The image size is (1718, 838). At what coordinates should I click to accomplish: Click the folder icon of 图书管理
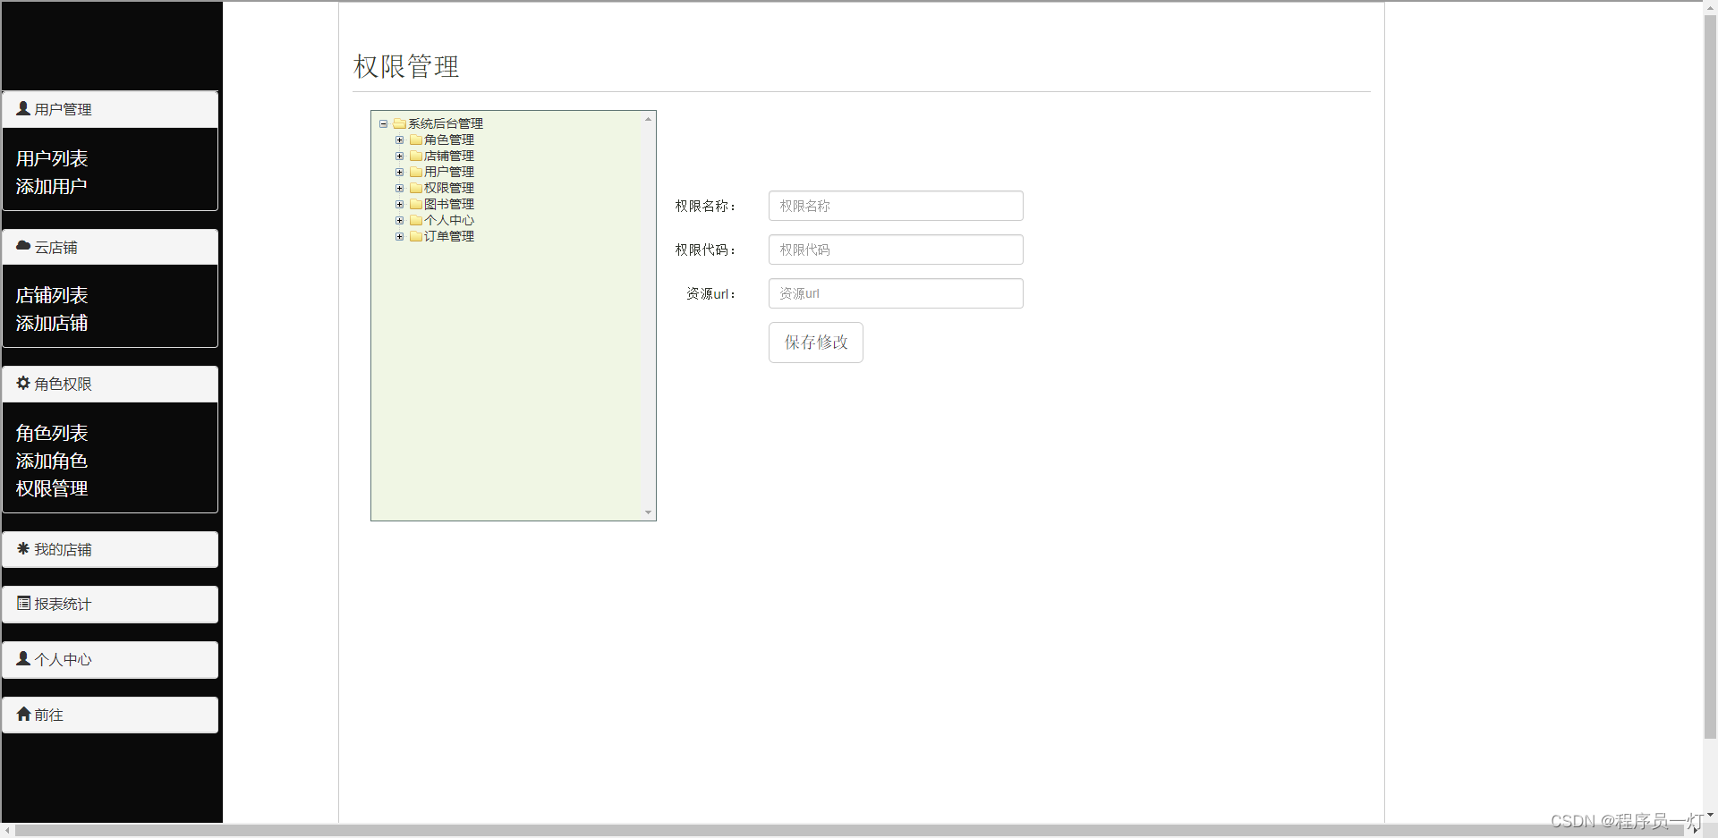[x=416, y=204]
